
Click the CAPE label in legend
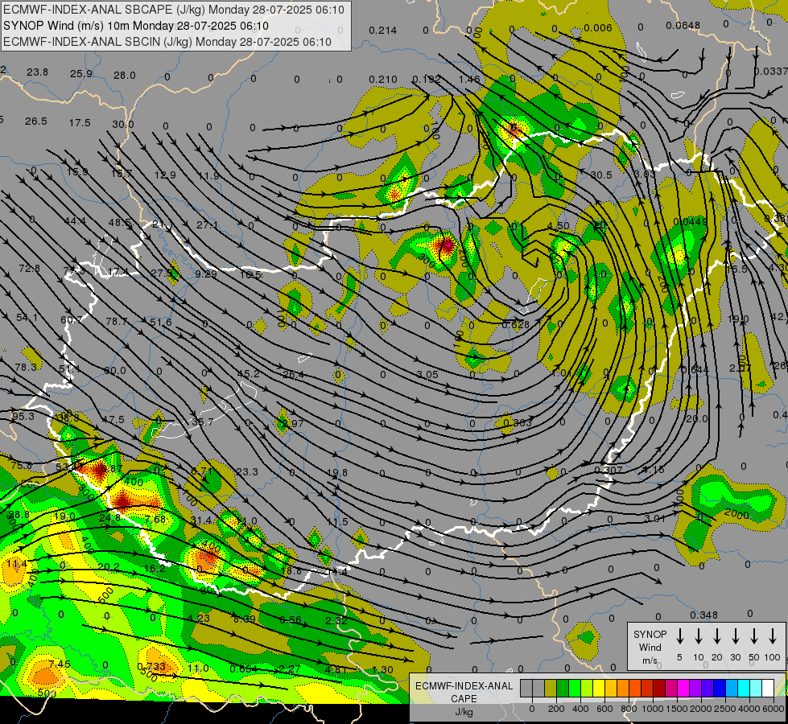coord(464,699)
